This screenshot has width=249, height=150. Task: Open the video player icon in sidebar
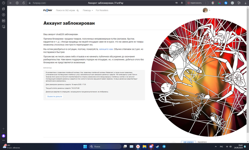(x=4, y=15)
